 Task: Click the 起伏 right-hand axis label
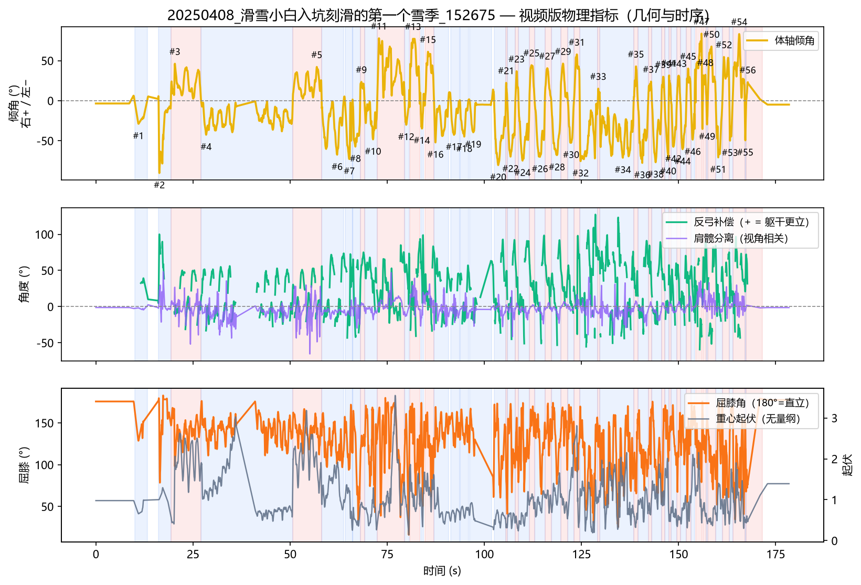tap(847, 465)
